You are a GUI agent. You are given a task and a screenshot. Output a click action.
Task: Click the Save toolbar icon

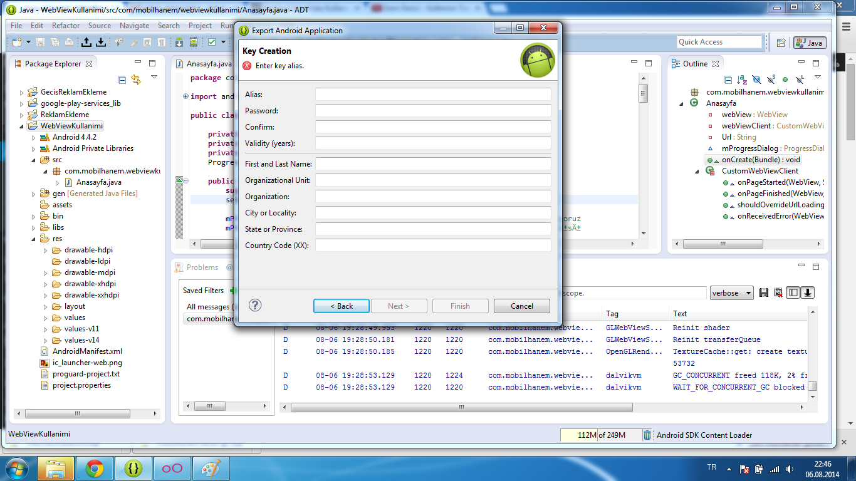[x=40, y=42]
